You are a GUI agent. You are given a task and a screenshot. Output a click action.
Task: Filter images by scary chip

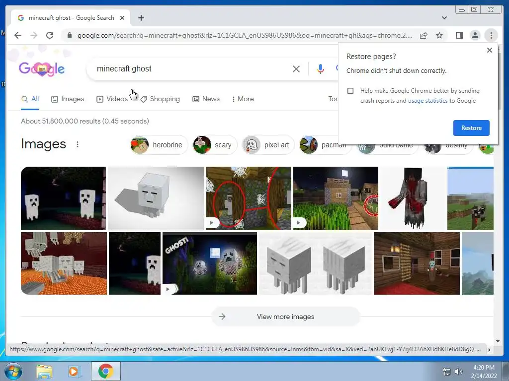(215, 145)
